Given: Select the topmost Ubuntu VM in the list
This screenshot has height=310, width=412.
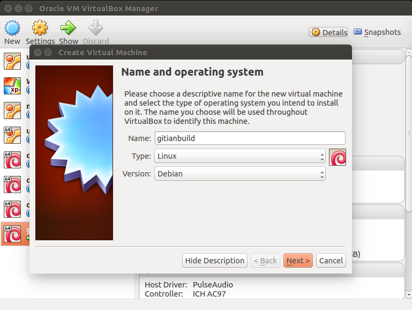Looking at the screenshot, I should [12, 62].
